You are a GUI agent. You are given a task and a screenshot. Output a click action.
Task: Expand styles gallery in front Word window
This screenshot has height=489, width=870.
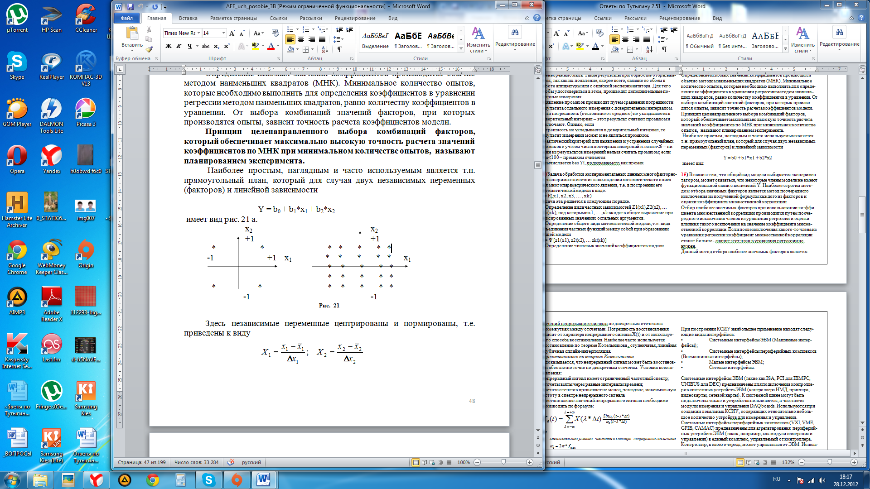pos(461,48)
